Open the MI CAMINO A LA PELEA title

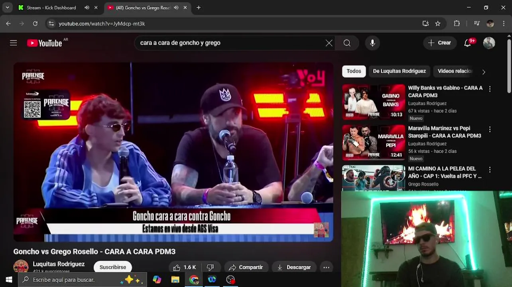pos(445,172)
